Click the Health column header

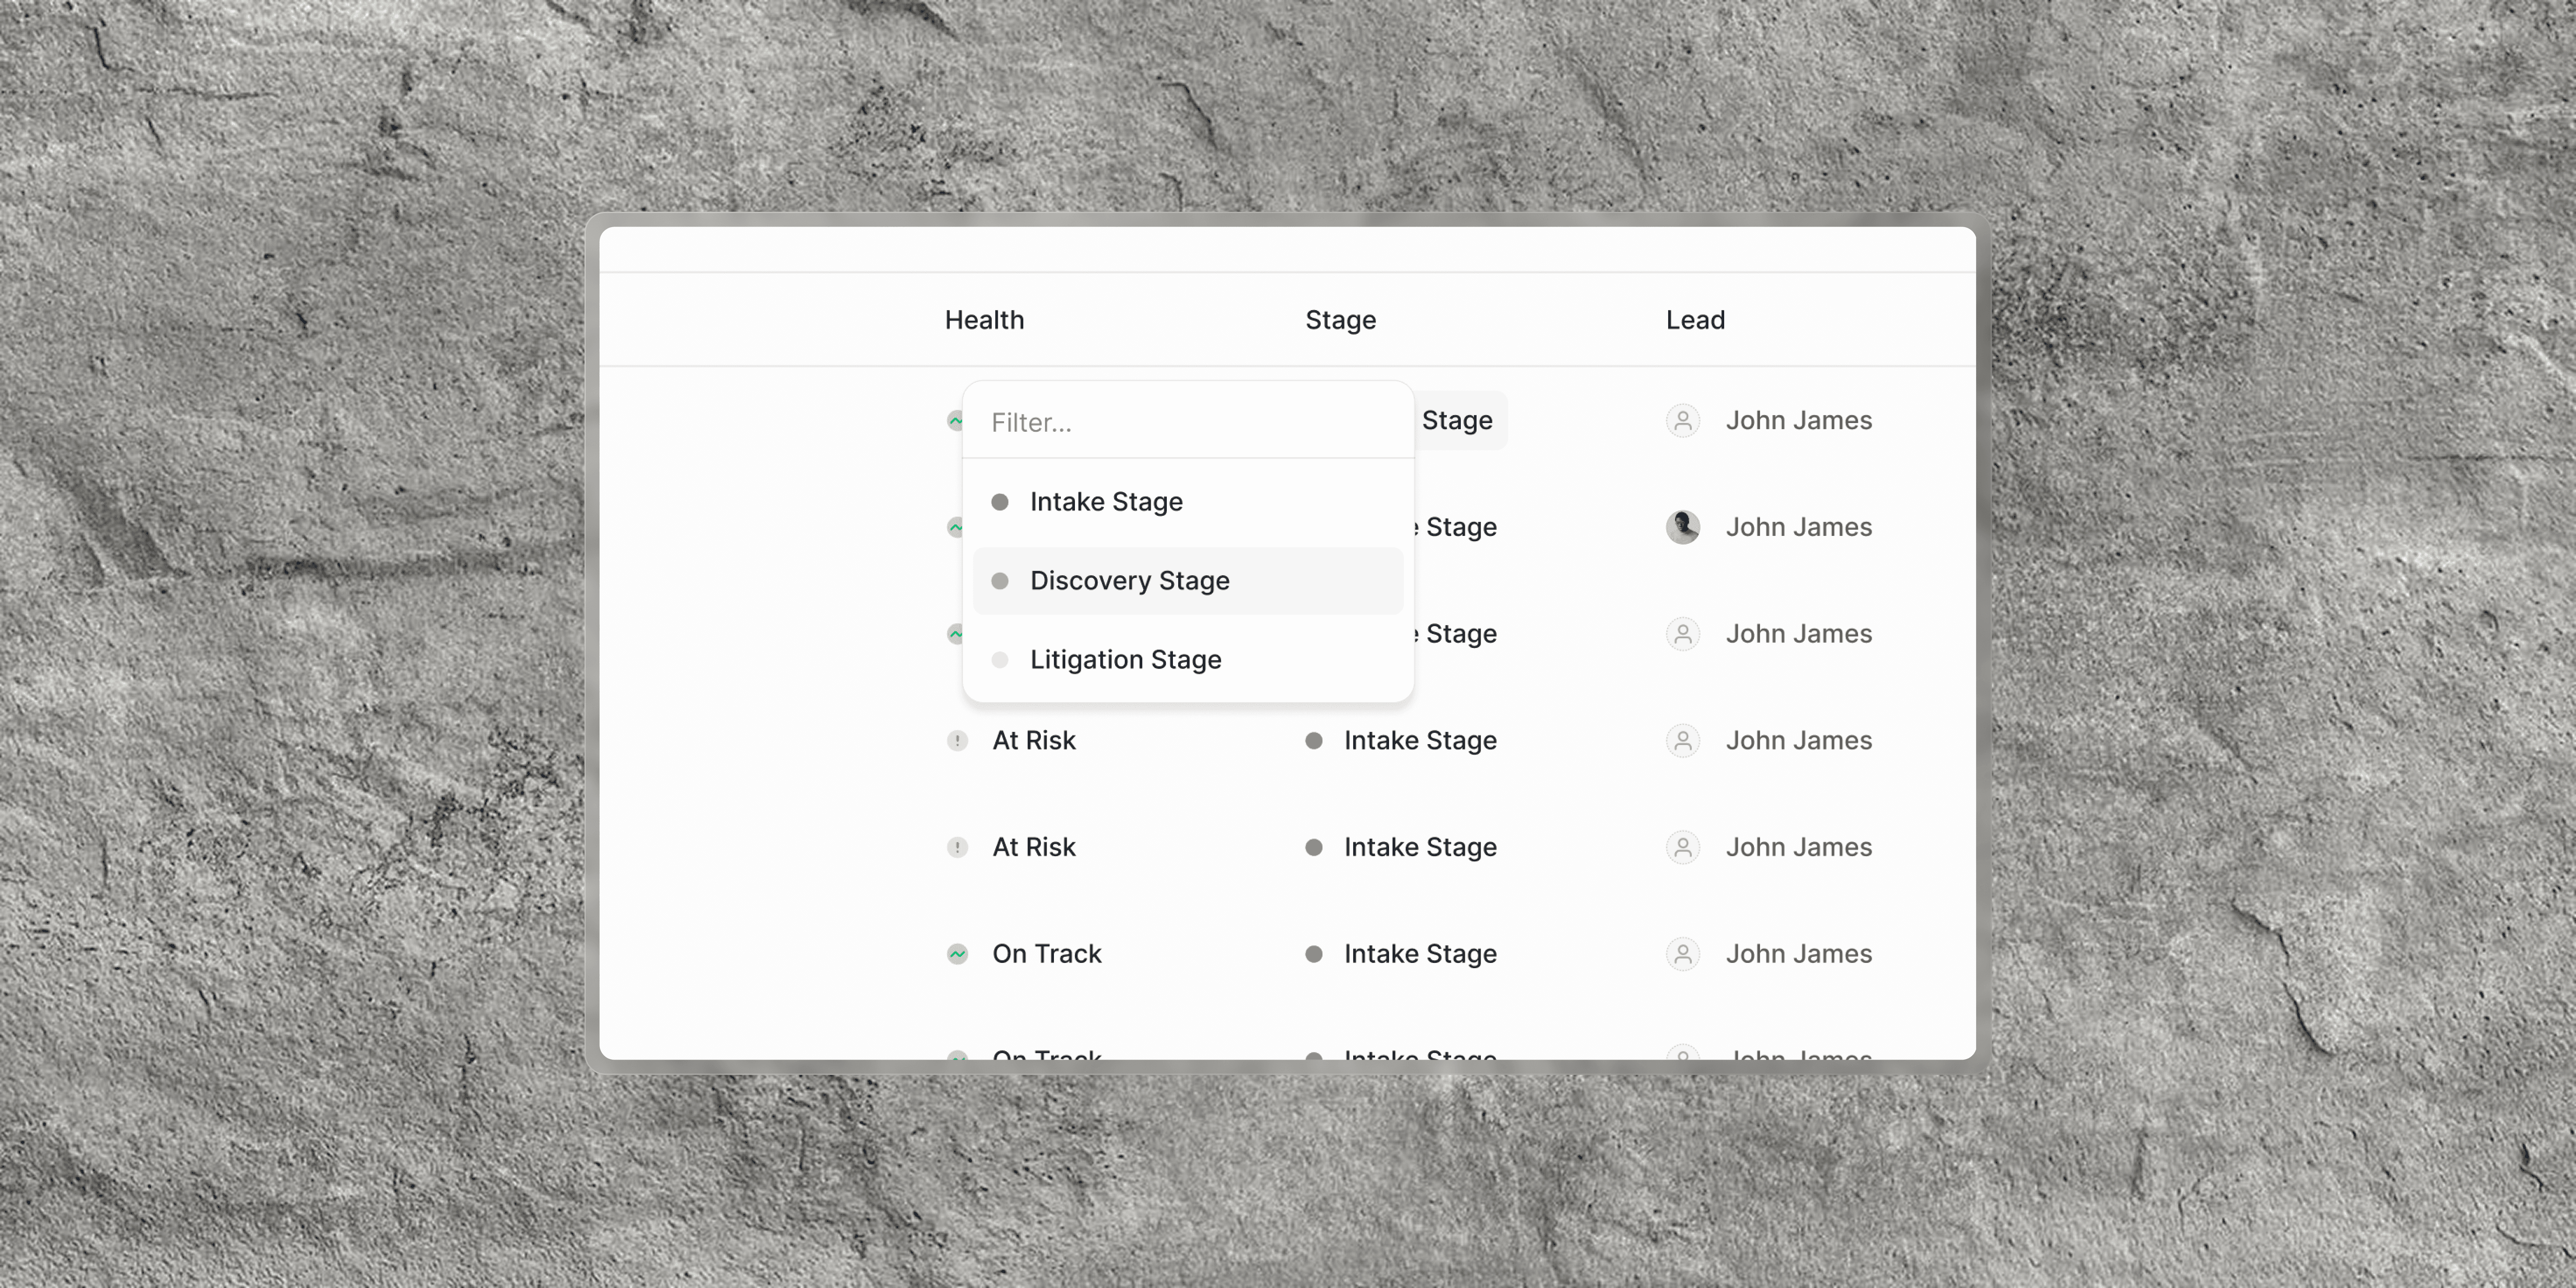984,320
